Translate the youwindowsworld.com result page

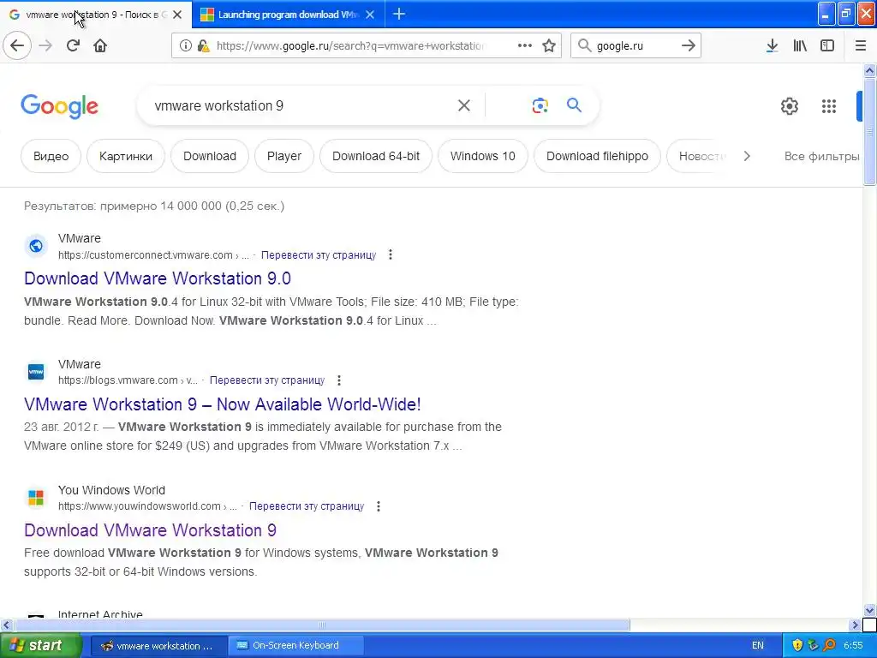[x=307, y=506]
